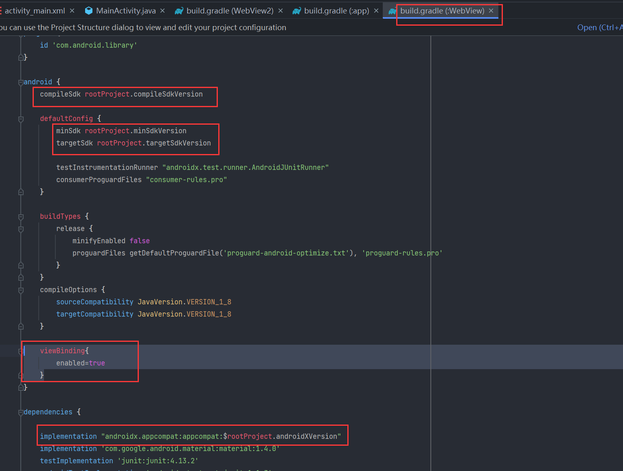Collapse the buildTypes block fold arrow
Viewport: 623px width, 471px height.
(x=21, y=217)
